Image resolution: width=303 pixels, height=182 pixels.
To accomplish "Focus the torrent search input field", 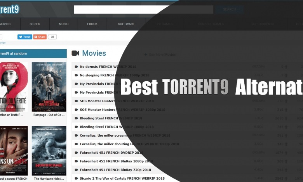I will [x=144, y=9].
